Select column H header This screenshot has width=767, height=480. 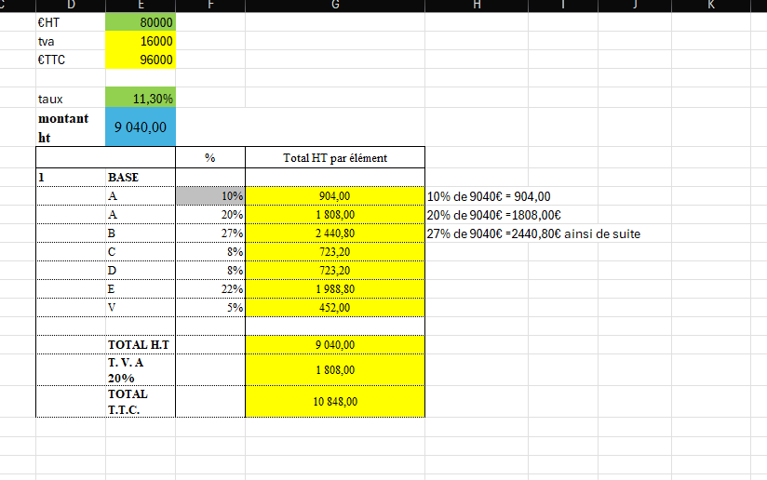pos(478,5)
